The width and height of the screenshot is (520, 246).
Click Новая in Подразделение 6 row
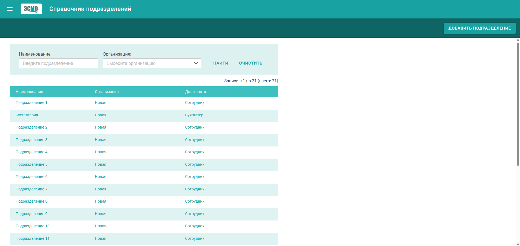click(101, 177)
